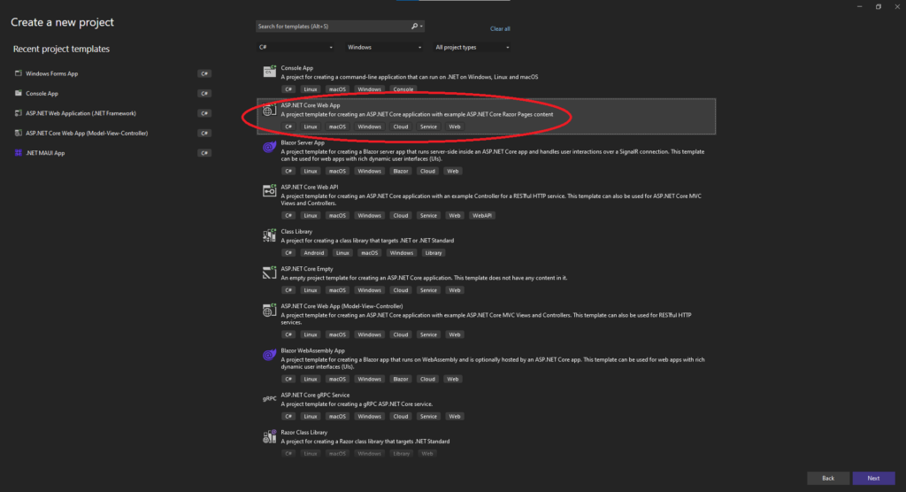
Task: Click recent Console App icon in sidebar
Action: click(x=19, y=93)
